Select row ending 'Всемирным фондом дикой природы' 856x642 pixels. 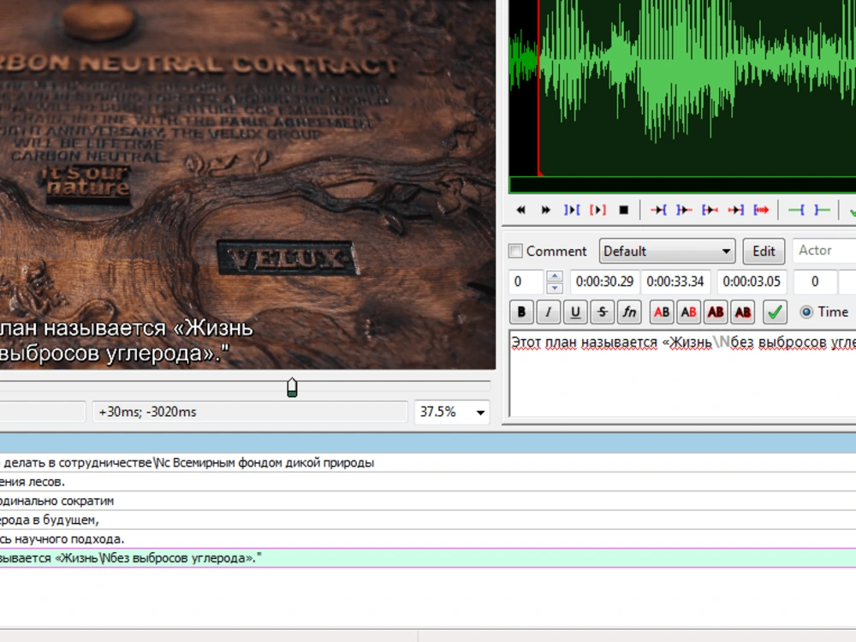pos(428,463)
